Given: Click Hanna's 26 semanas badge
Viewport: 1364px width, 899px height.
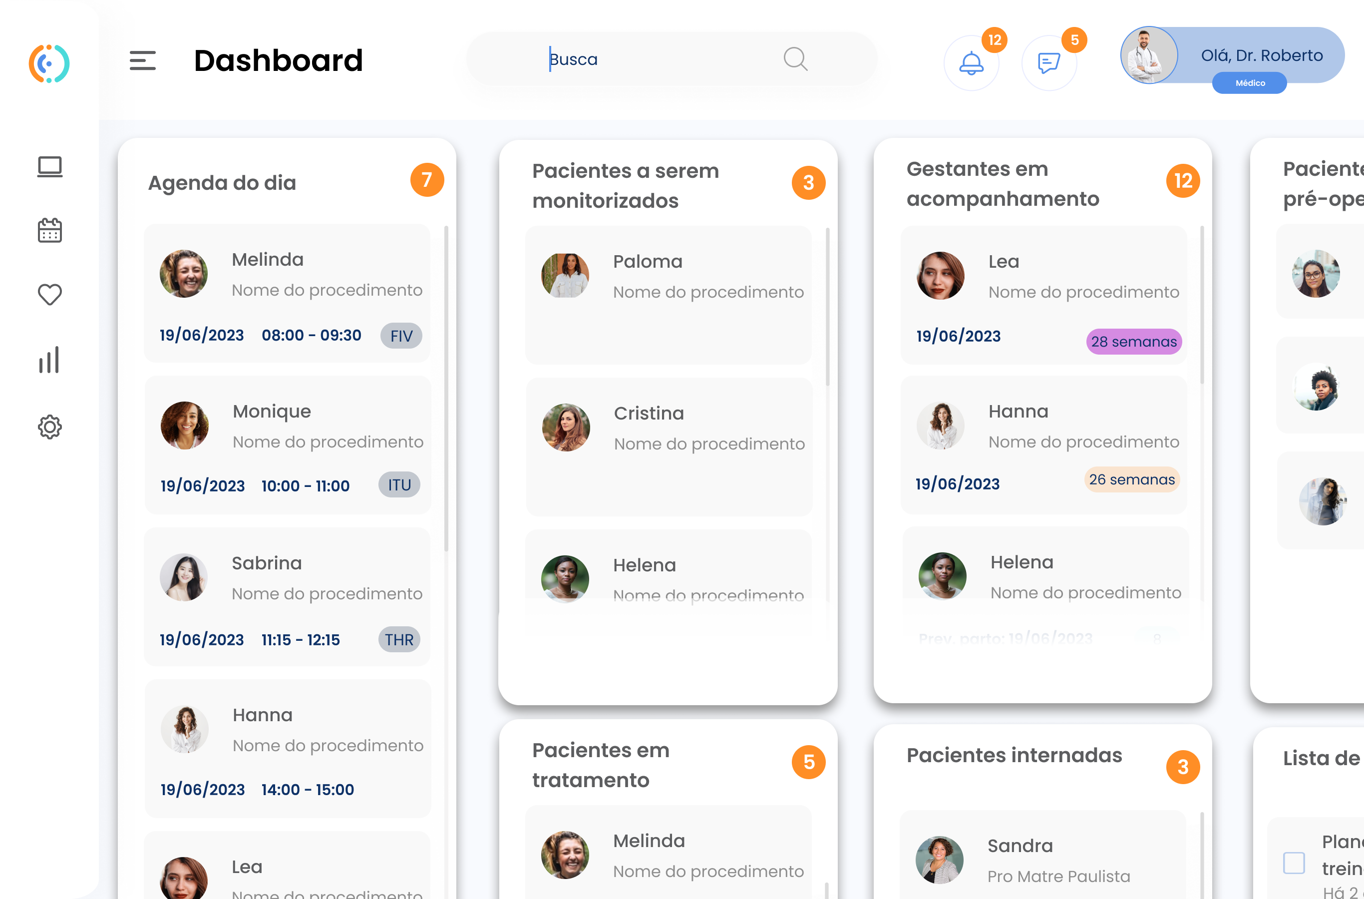Looking at the screenshot, I should click(x=1132, y=480).
